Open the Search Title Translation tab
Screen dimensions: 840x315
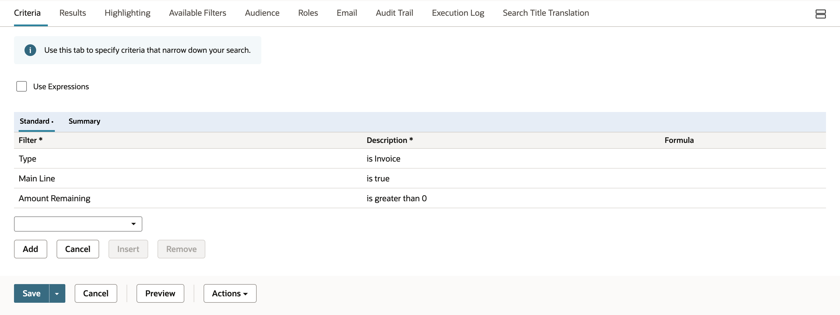coord(545,13)
